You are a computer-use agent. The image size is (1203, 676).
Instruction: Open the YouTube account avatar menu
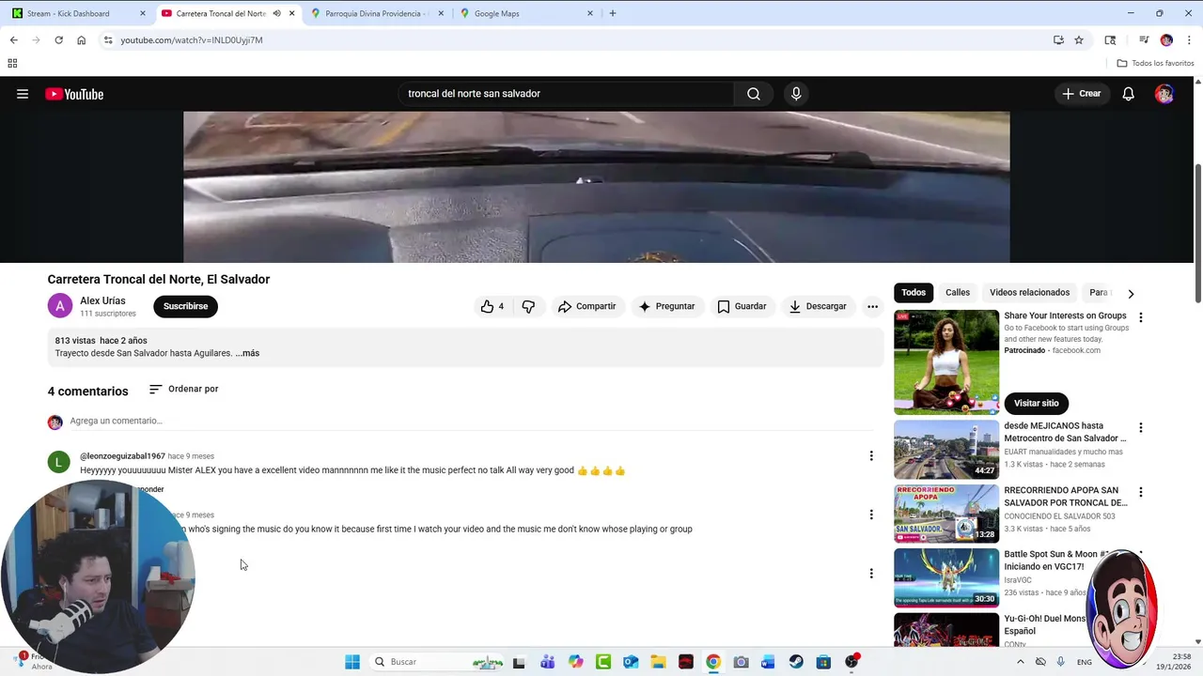1164,94
